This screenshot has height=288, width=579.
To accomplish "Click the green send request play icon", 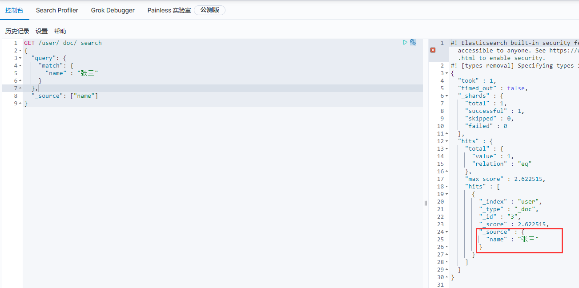I will (x=405, y=43).
